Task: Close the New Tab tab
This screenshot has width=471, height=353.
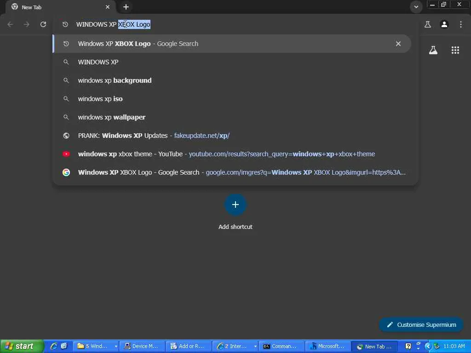Action: 108,7
